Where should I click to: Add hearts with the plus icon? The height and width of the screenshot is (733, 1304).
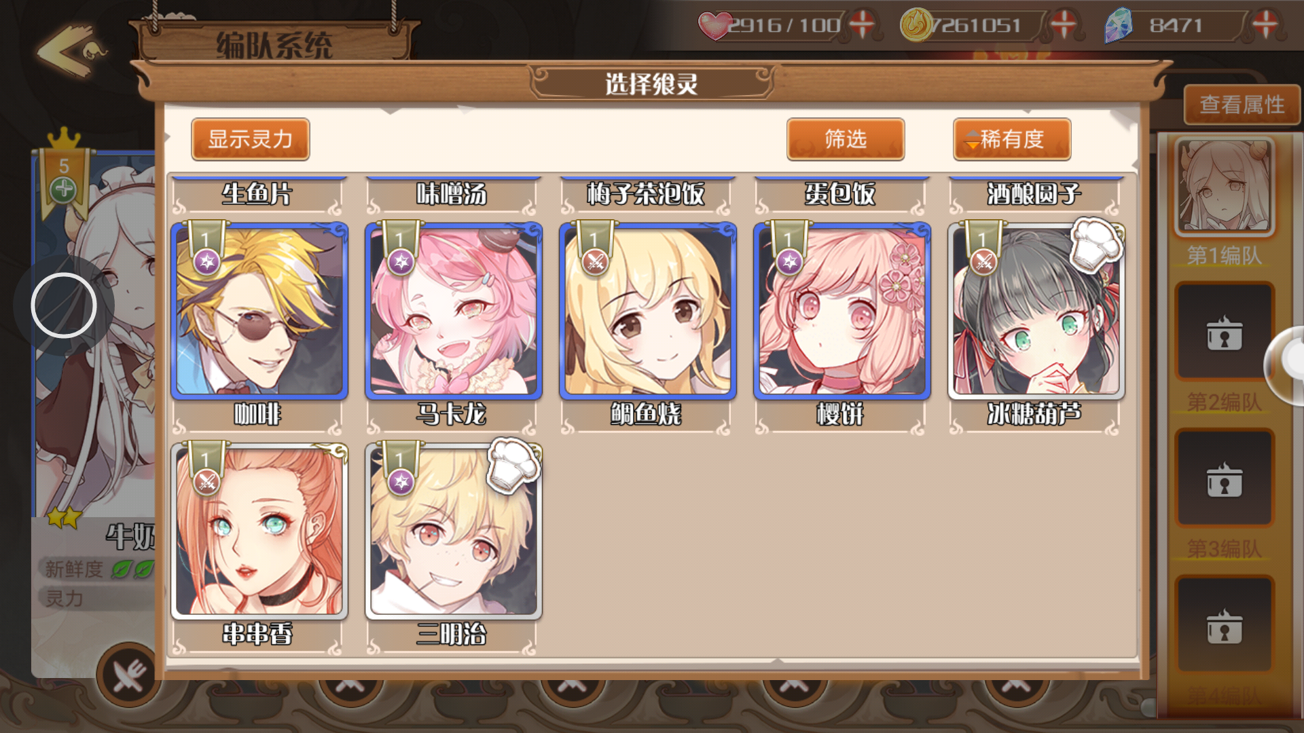coord(862,25)
